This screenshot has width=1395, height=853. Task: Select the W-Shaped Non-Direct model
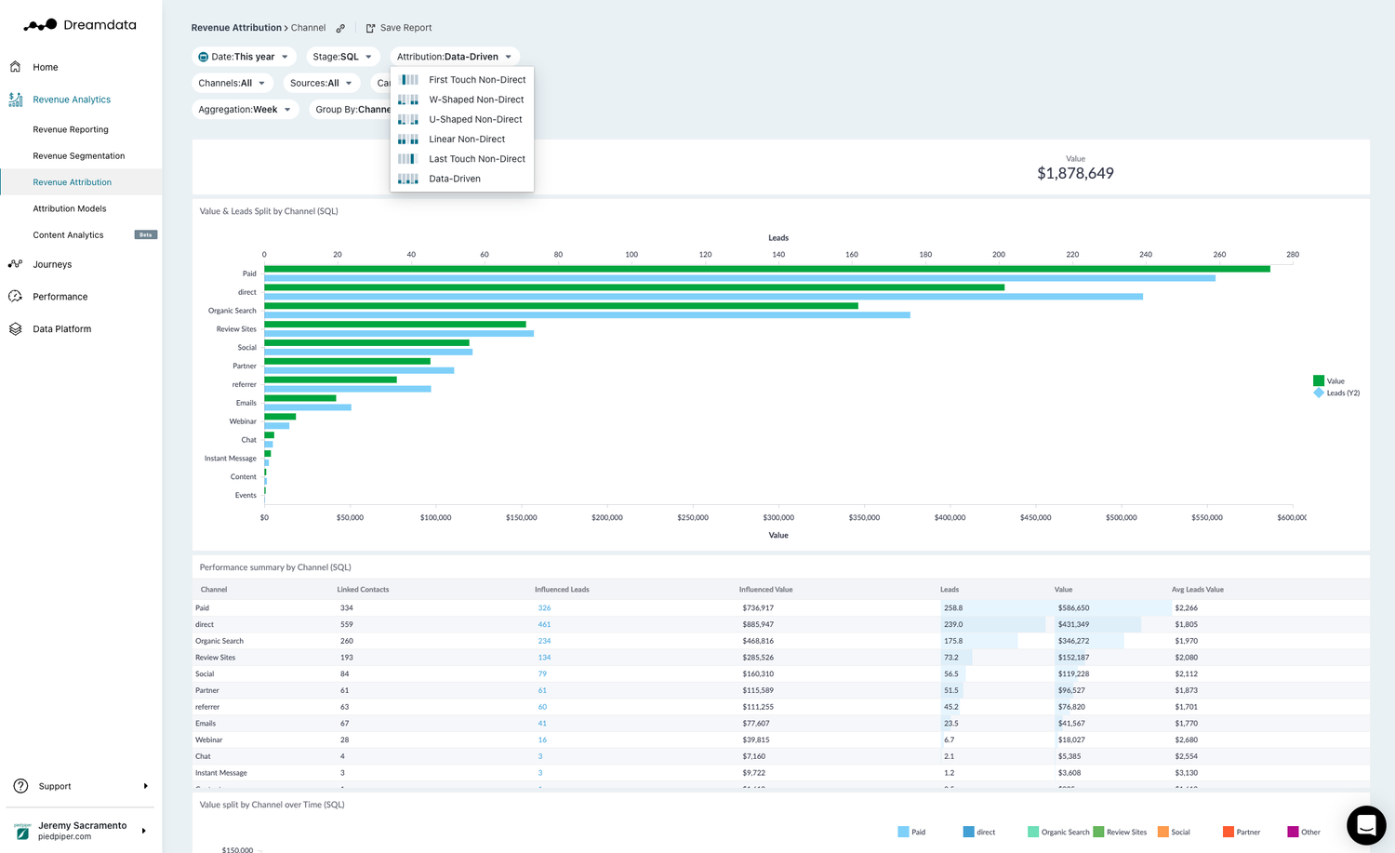[475, 100]
